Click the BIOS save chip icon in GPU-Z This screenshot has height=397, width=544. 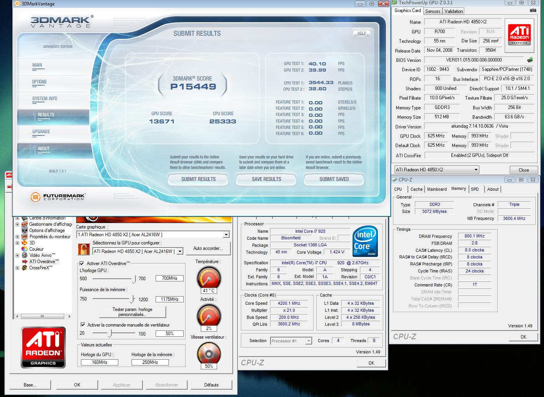point(530,60)
